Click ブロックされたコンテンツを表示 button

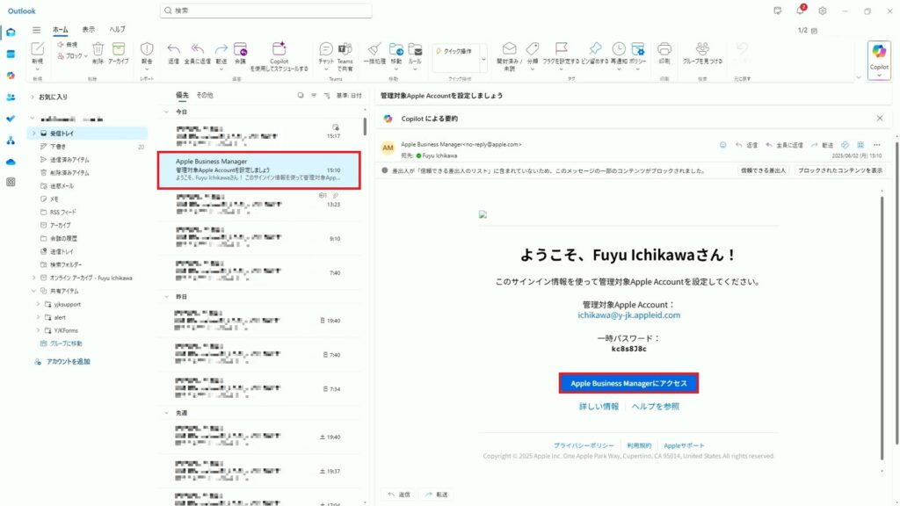839,170
